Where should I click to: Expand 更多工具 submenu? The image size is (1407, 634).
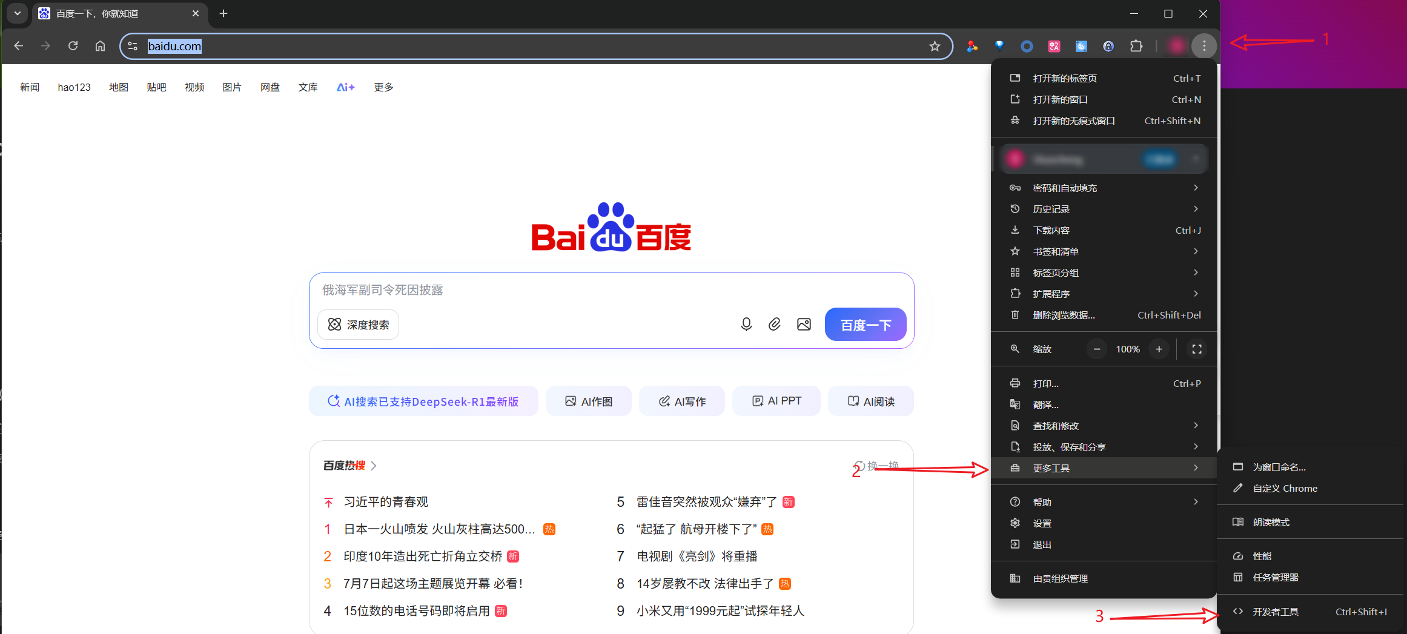coord(1104,468)
